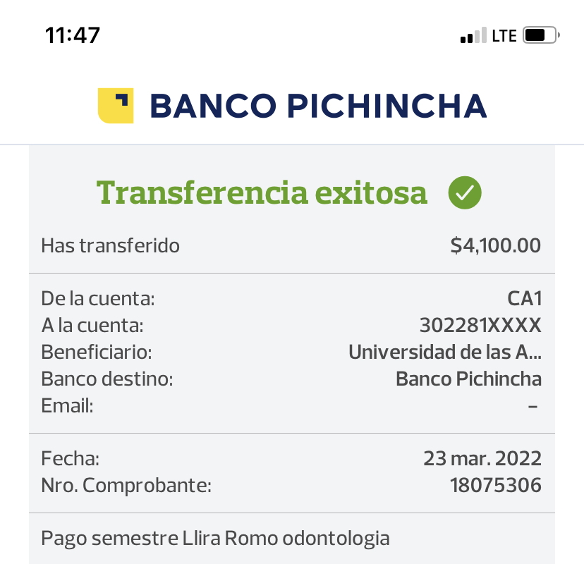This screenshot has height=564, width=584.
Task: Expand truncated beneficiary Universidad de las A...
Action: coord(445,352)
